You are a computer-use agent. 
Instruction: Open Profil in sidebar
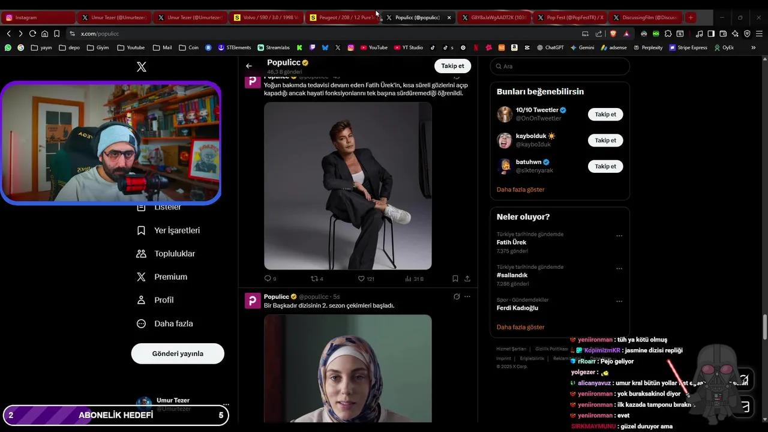coord(155,300)
